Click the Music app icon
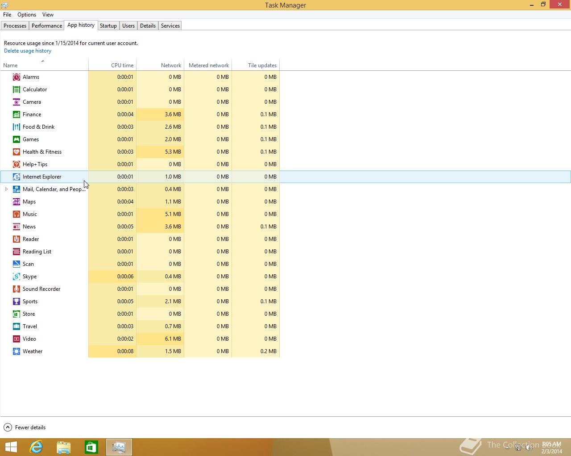This screenshot has width=571, height=456. (17, 214)
